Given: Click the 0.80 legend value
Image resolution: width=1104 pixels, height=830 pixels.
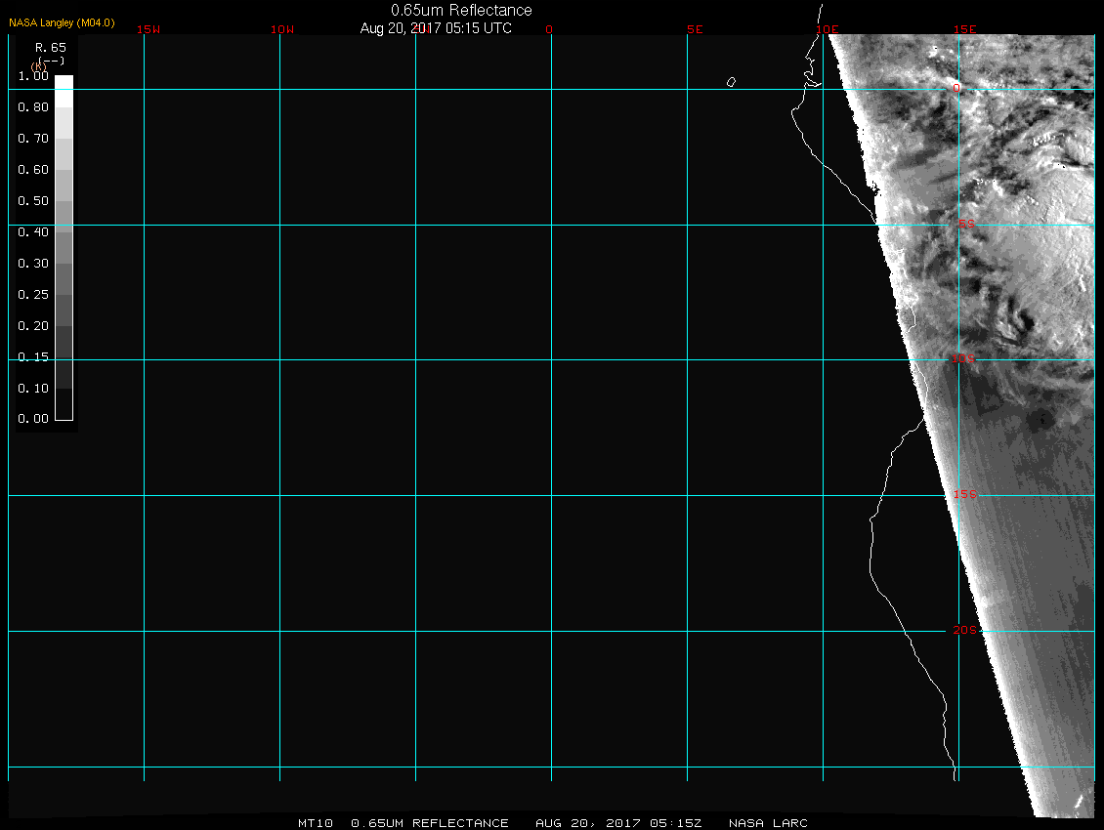Looking at the screenshot, I should (x=33, y=107).
